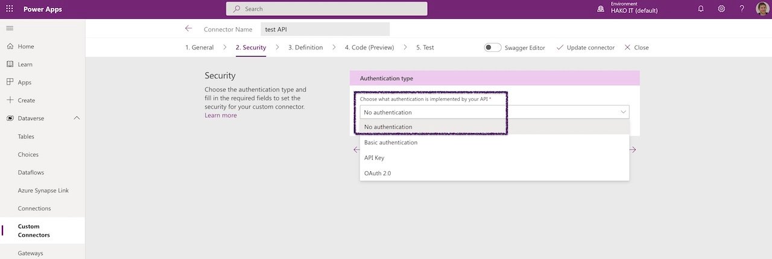The image size is (772, 259).
Task: Open the user profile avatar
Action: click(x=762, y=9)
